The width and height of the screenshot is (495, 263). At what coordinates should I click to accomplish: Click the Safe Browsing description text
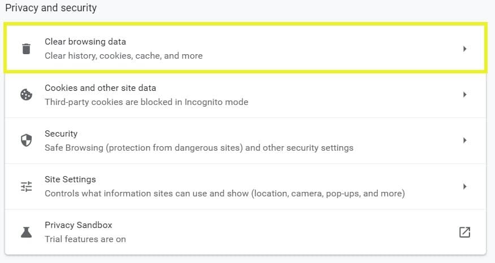coord(199,148)
